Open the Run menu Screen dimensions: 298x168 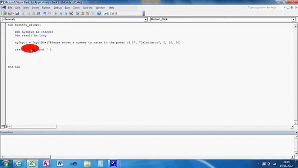(x=67, y=7)
